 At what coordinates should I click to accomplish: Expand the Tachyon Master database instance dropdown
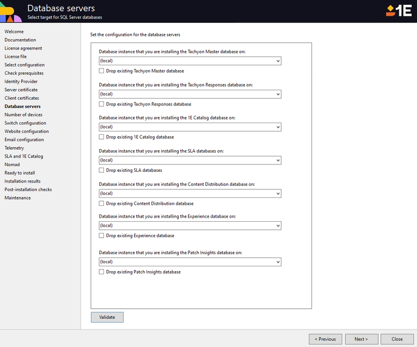277,61
